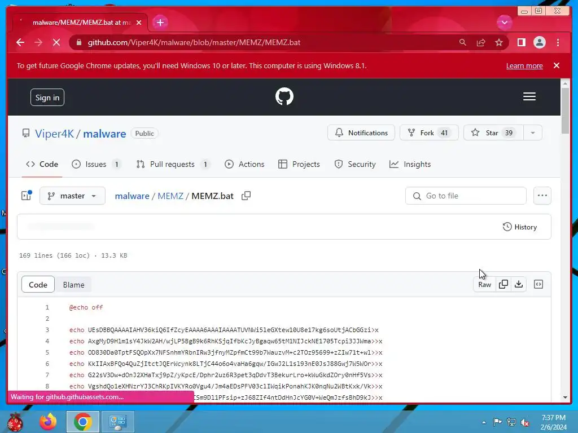Image resolution: width=578 pixels, height=433 pixels.
Task: Open the symbols panel icon
Action: click(538, 284)
